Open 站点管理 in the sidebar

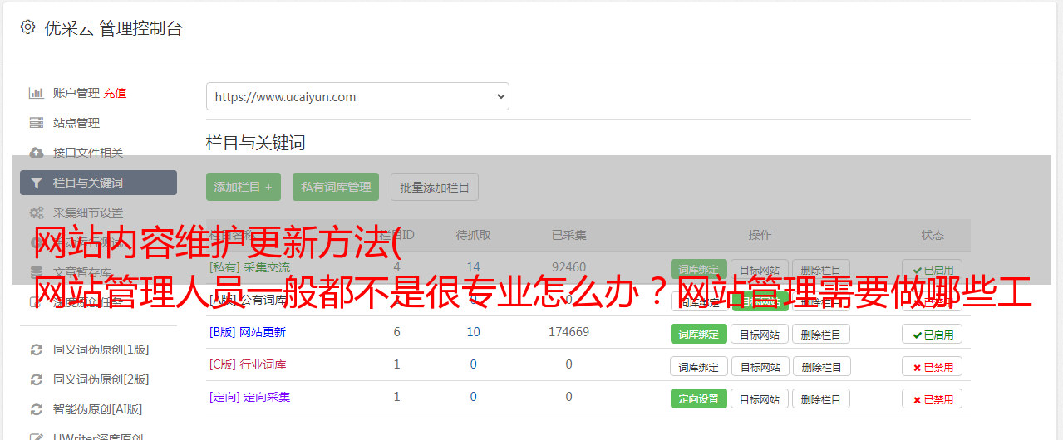point(76,123)
